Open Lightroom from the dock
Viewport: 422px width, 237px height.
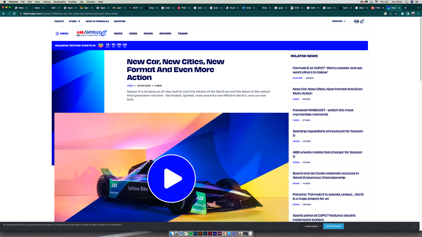(x=205, y=234)
